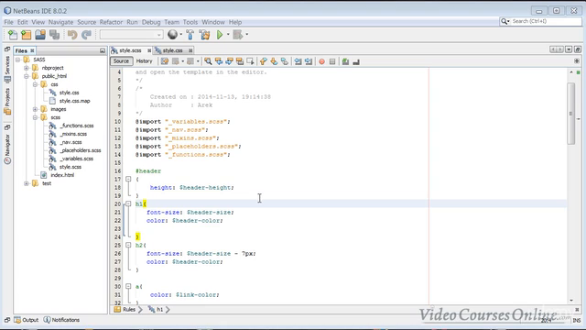
Task: Switch to Source view
Action: (x=121, y=61)
